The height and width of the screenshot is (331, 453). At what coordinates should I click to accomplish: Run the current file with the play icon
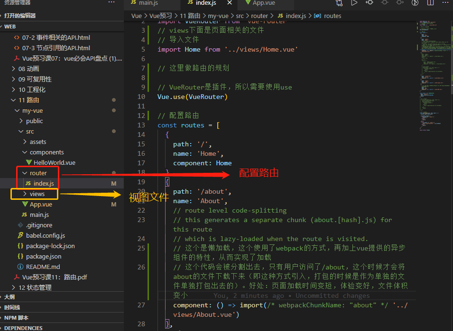pos(354,2)
